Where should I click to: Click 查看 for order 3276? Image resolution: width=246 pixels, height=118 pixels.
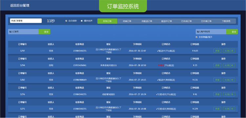coord(217,94)
